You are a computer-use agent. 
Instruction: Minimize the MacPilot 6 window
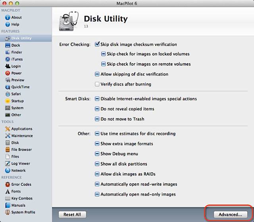point(11,4)
